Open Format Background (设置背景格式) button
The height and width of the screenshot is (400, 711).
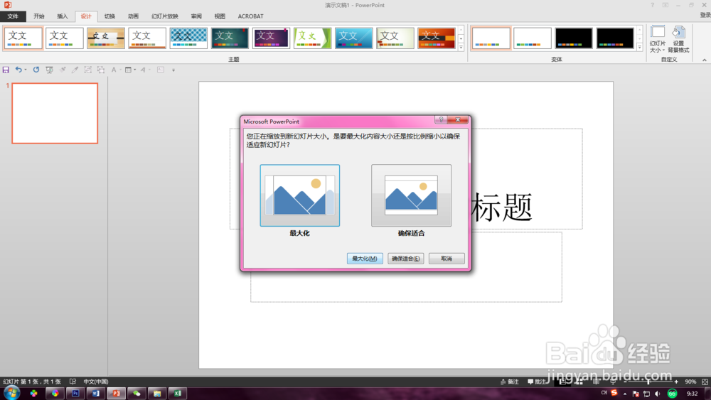click(x=678, y=39)
